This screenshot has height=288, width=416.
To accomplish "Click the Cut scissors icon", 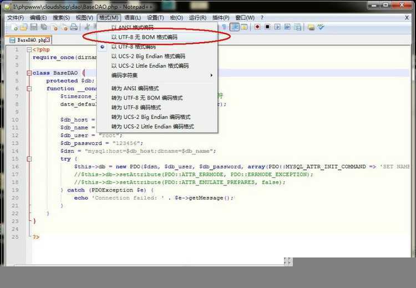I will click(87, 27).
